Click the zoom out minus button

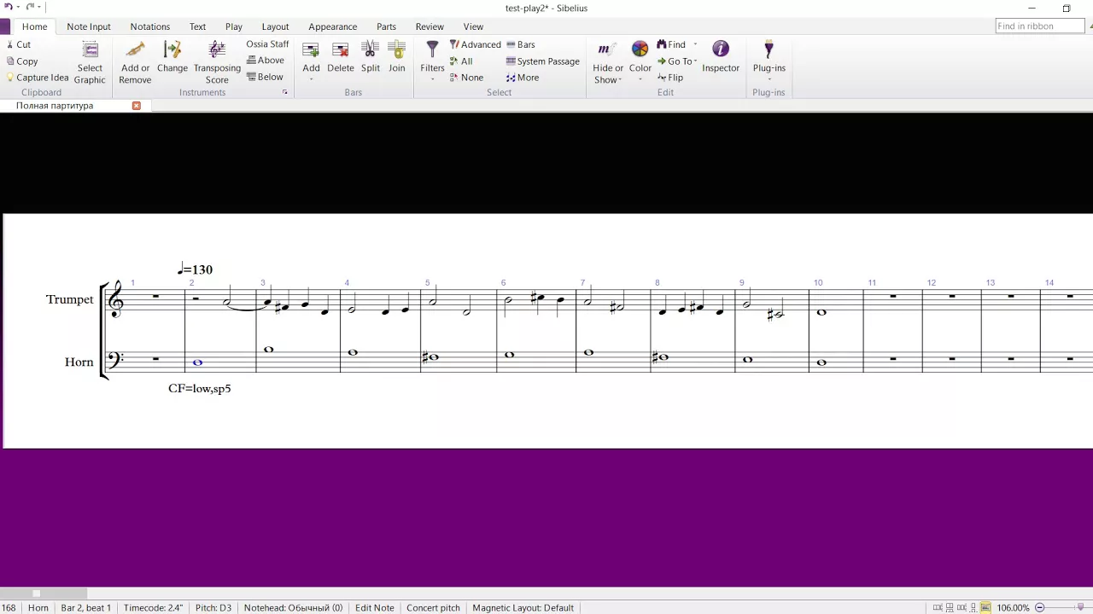1040,608
